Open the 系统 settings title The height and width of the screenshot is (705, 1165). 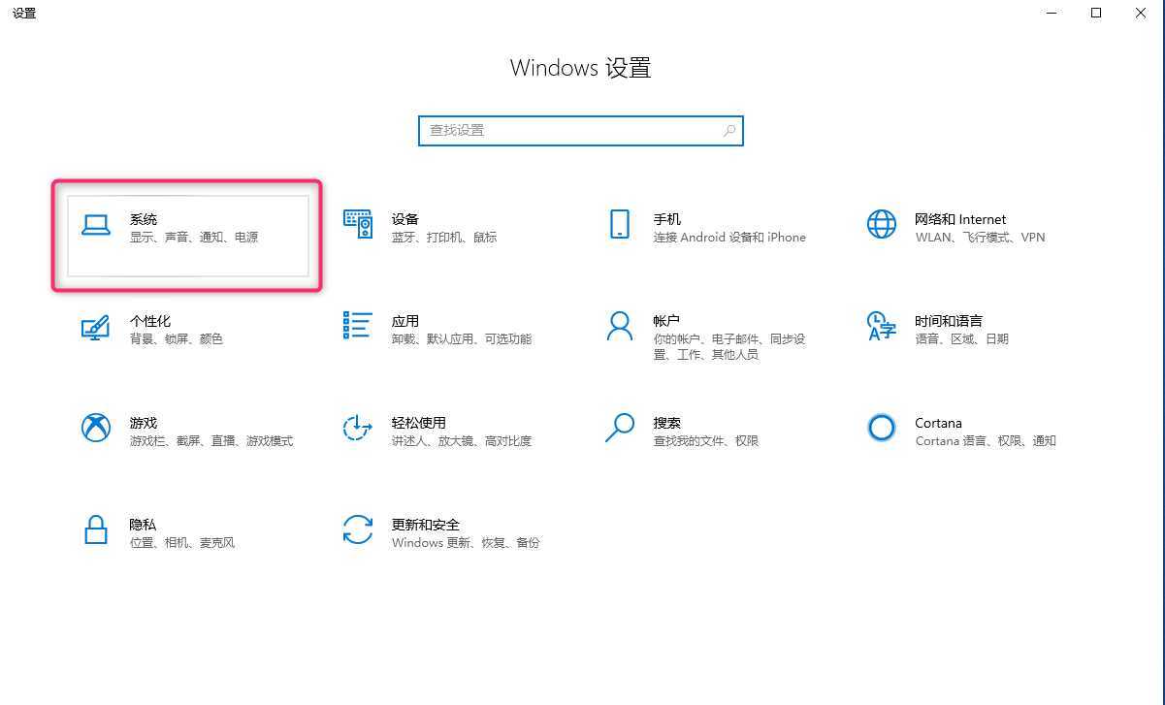[x=144, y=219]
